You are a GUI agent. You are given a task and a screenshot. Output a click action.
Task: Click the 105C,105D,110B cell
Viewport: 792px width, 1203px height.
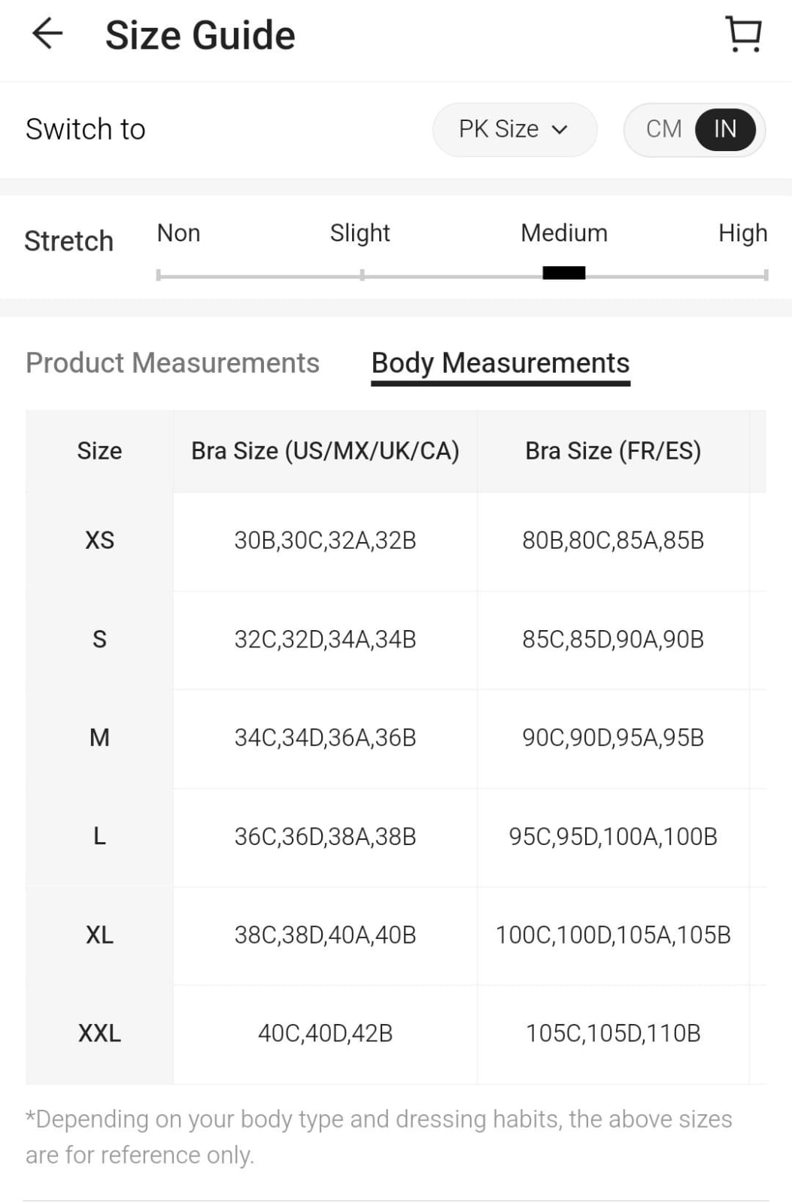coord(613,1034)
